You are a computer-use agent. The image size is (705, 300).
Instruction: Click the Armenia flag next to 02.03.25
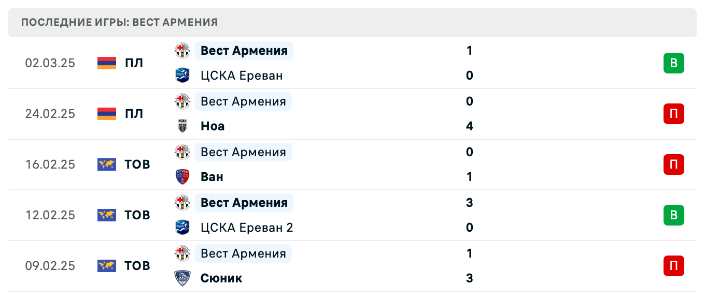pyautogui.click(x=106, y=63)
